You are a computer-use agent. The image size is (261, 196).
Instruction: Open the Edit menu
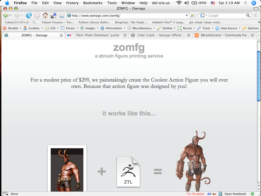(x=45, y=3)
